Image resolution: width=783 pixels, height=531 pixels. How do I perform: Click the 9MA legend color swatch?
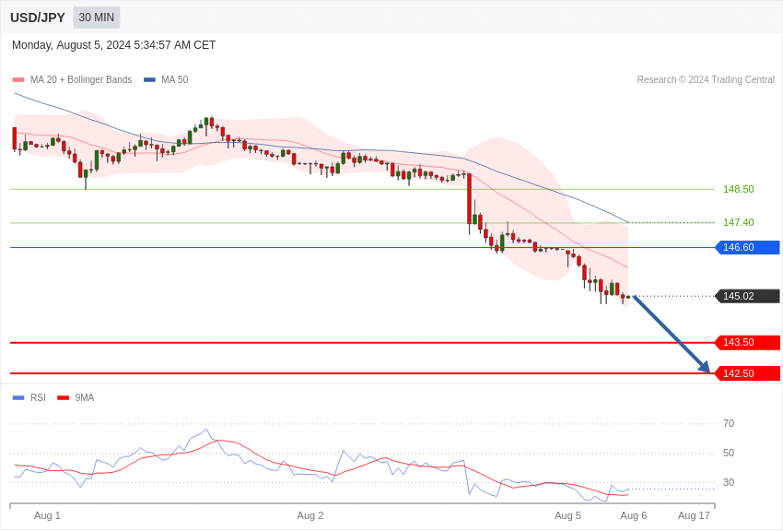(64, 397)
